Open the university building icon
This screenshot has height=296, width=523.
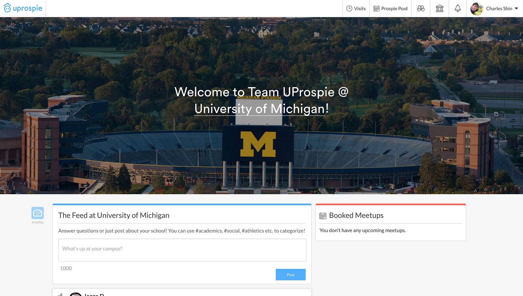(x=440, y=8)
